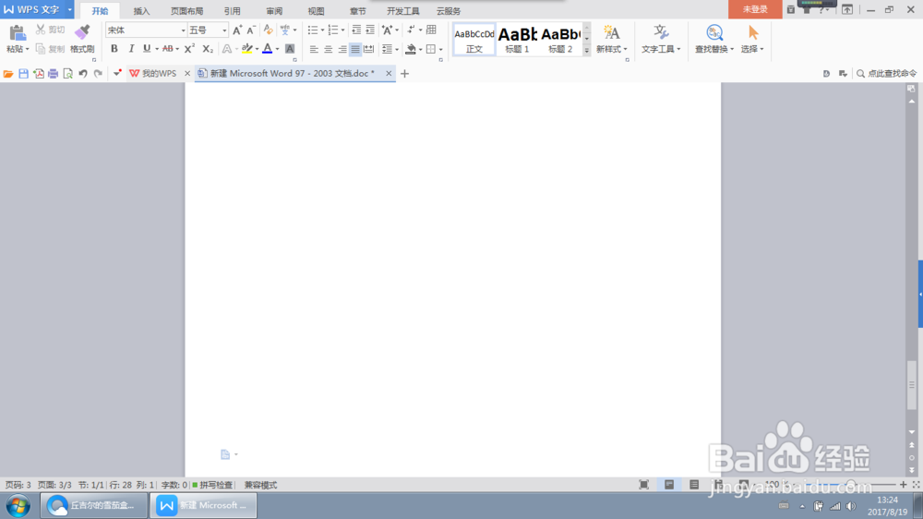Toggle strikethrough AB formatting
This screenshot has width=923, height=519.
[x=167, y=49]
